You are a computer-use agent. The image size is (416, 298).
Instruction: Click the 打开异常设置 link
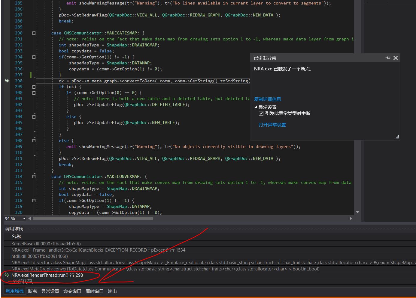[x=272, y=125]
